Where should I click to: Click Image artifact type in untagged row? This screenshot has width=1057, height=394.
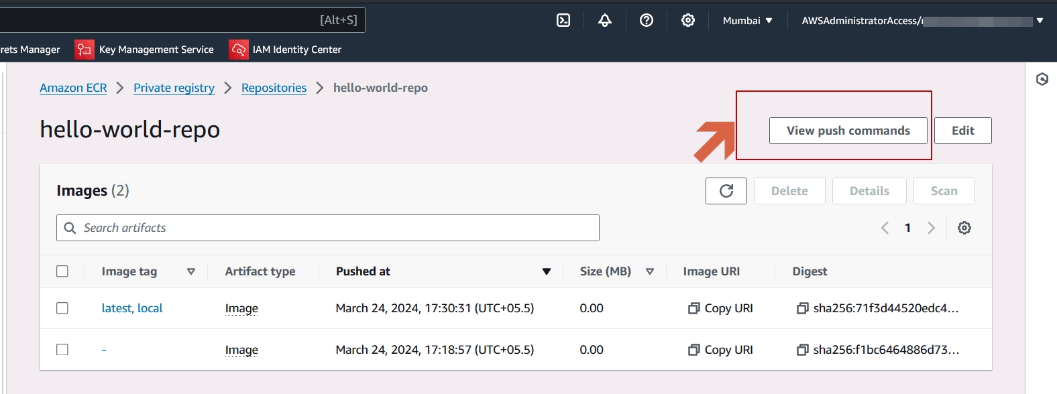[241, 350]
